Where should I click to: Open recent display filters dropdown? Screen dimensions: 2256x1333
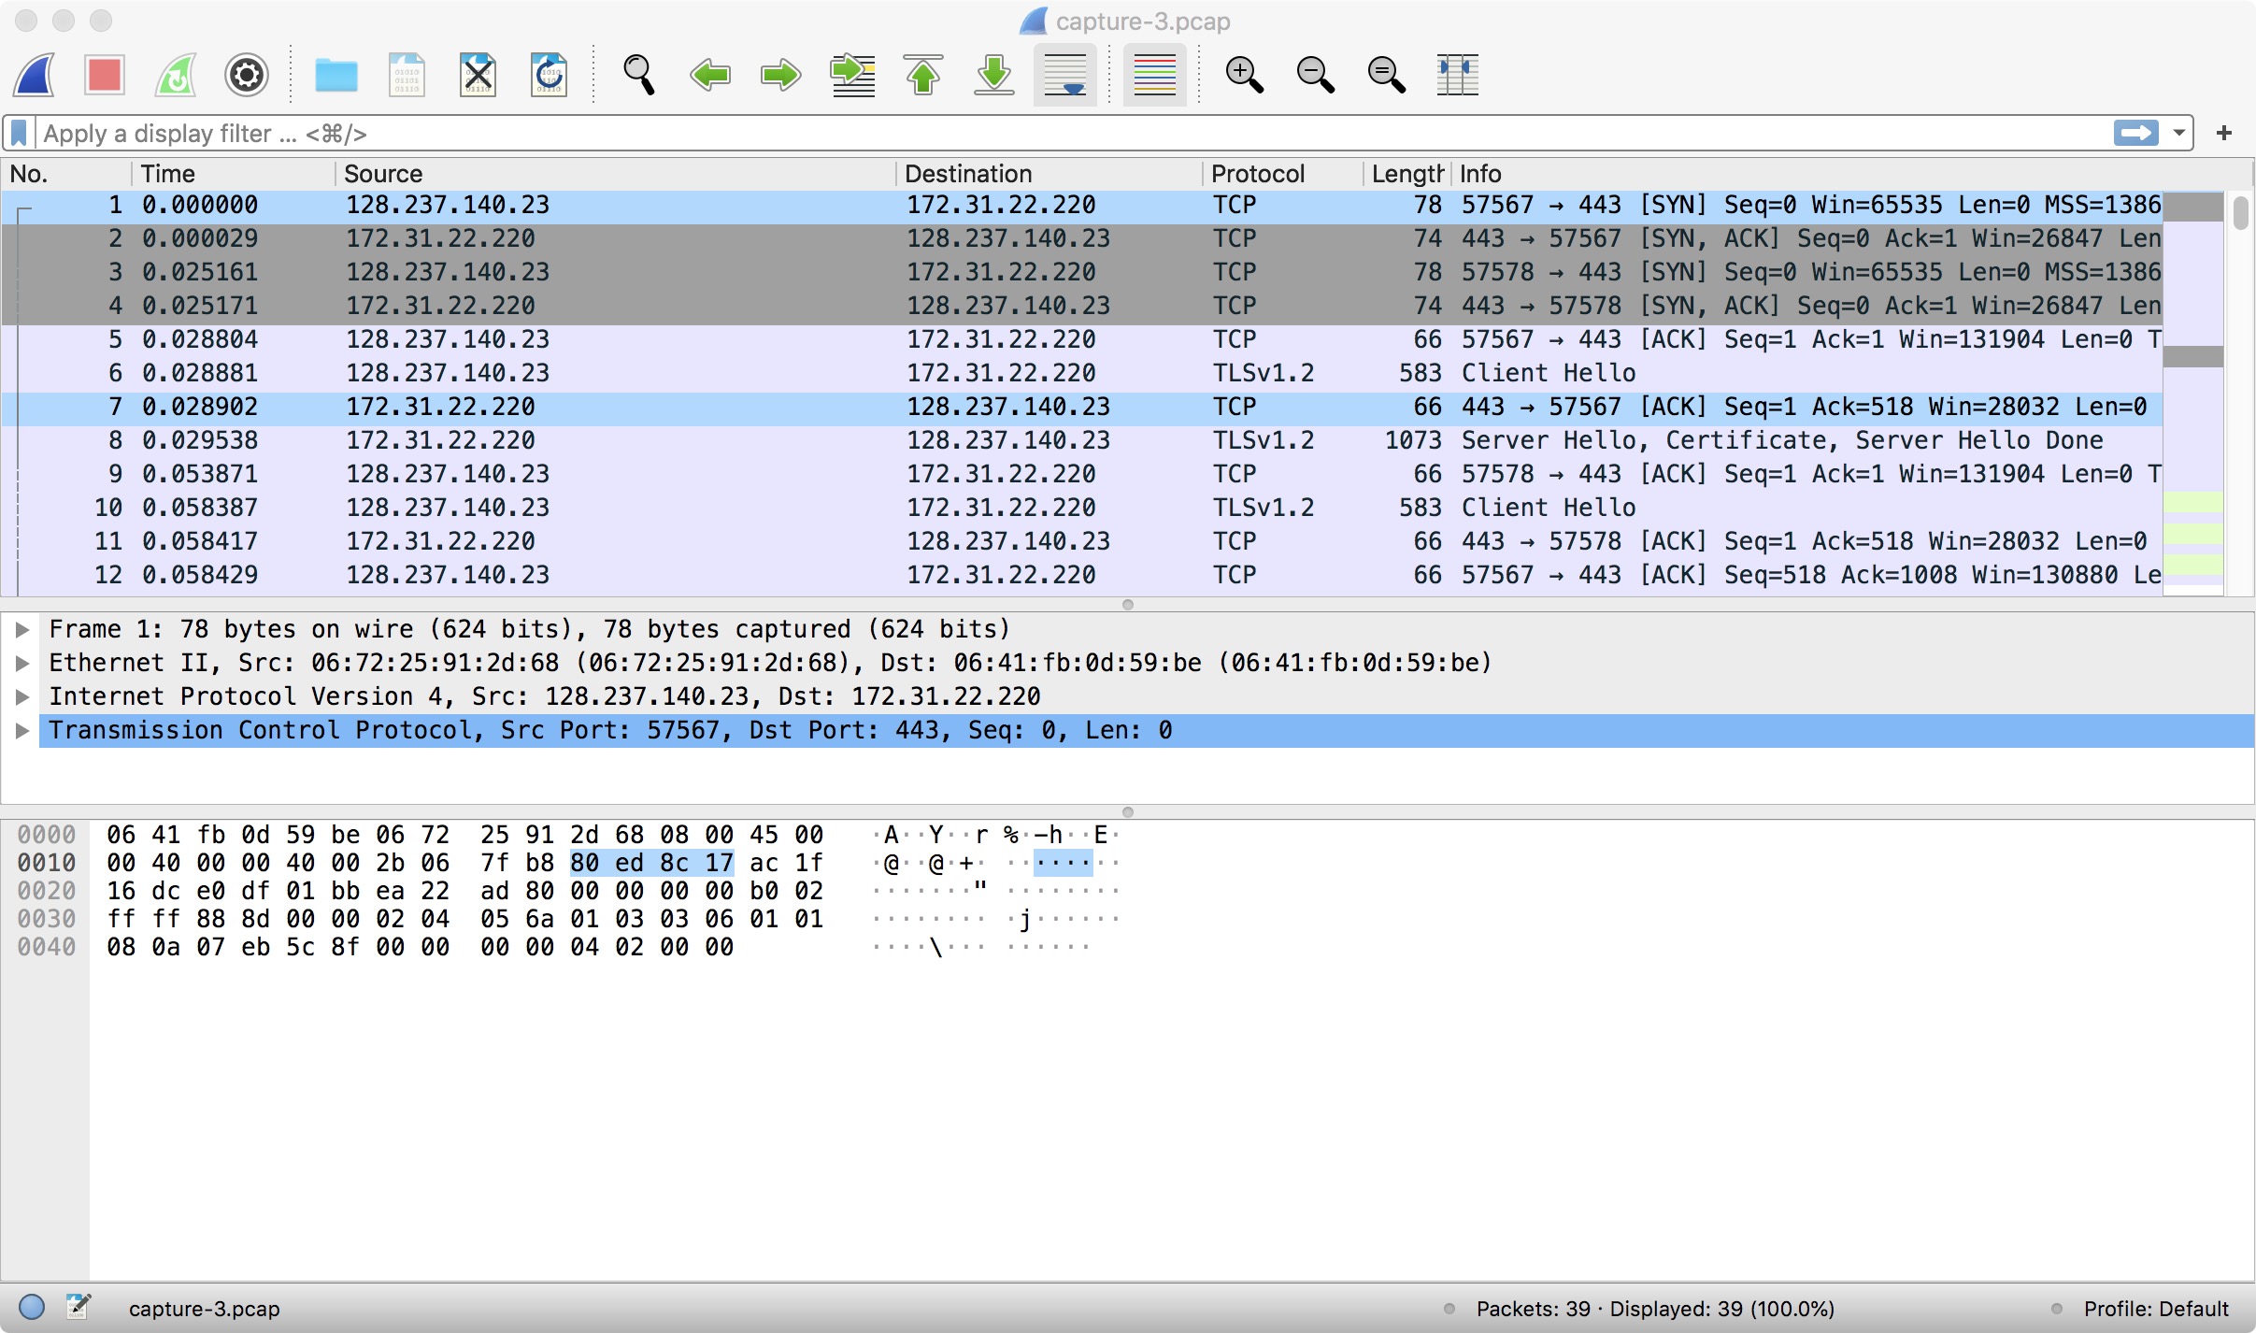pos(2178,134)
